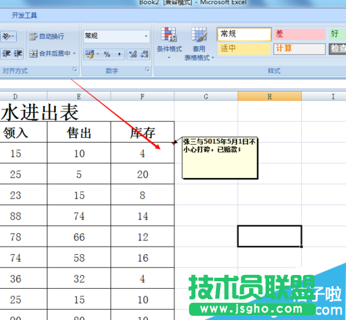Select column D header

(x=23, y=96)
